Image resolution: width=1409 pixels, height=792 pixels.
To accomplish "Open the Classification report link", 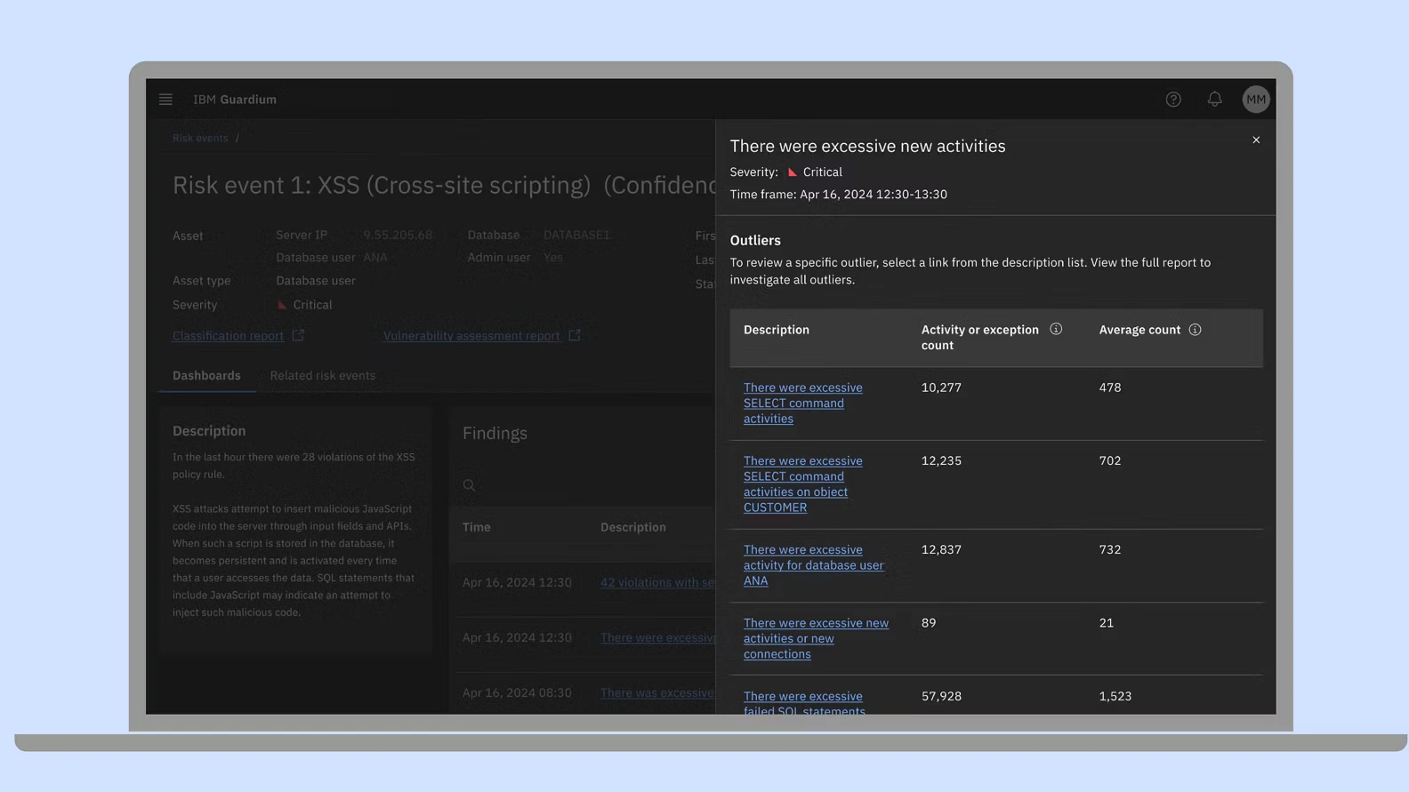I will tap(228, 336).
